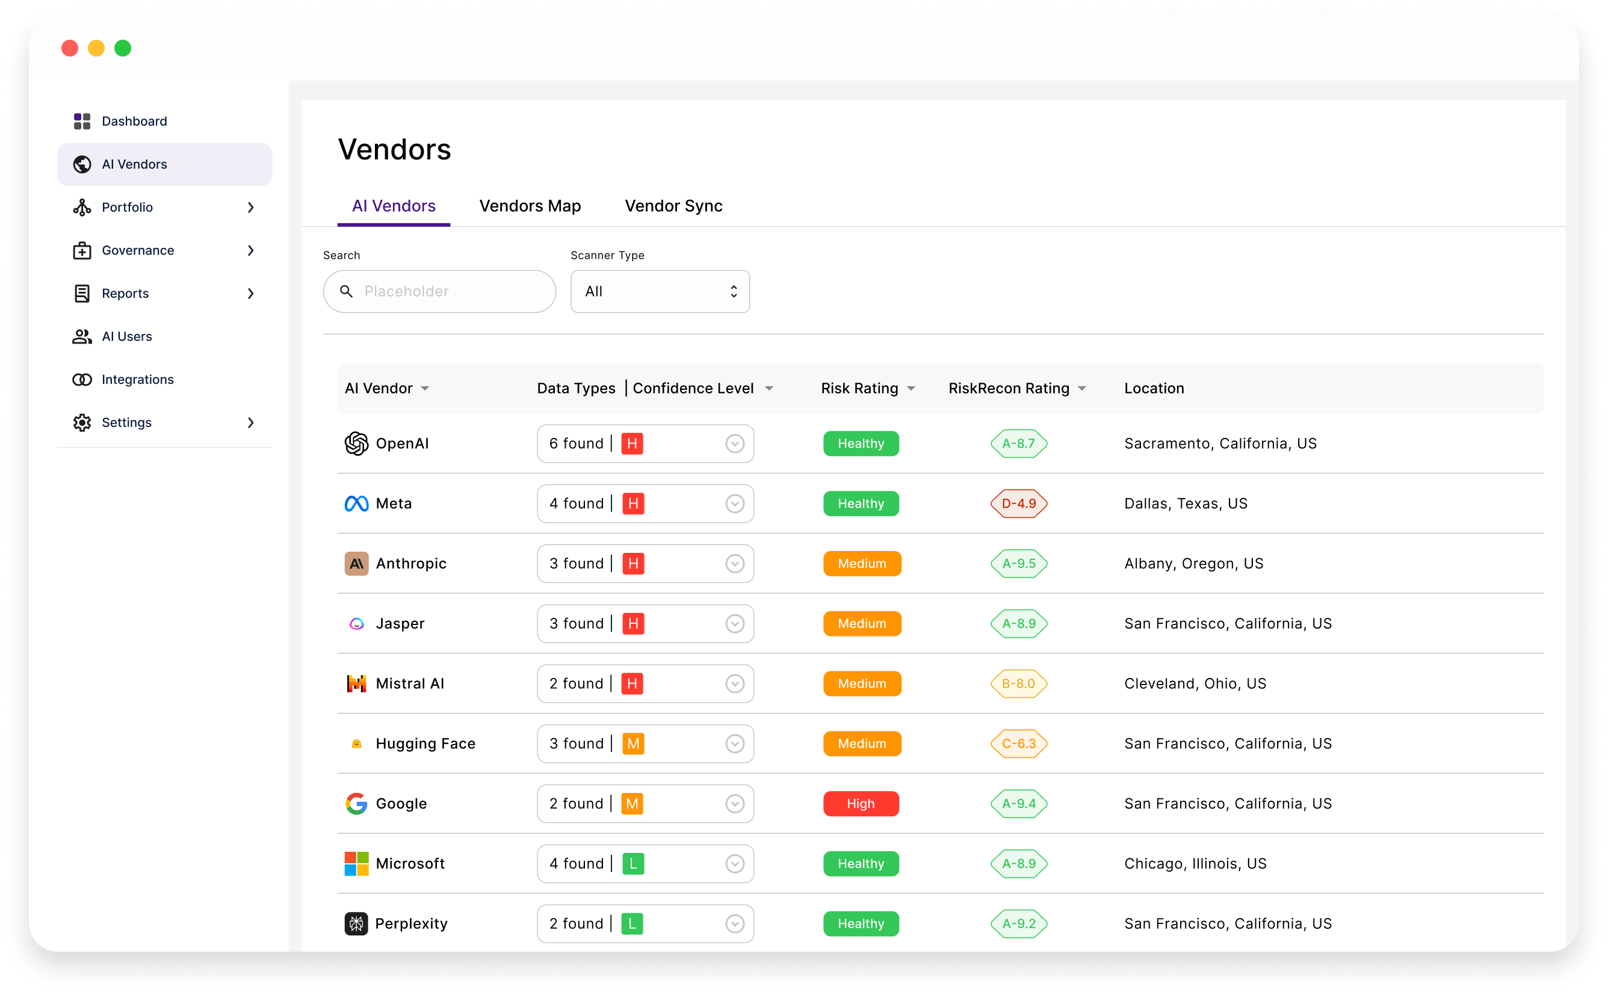1608x995 pixels.
Task: Click the Perplexity logo icon
Action: click(356, 923)
